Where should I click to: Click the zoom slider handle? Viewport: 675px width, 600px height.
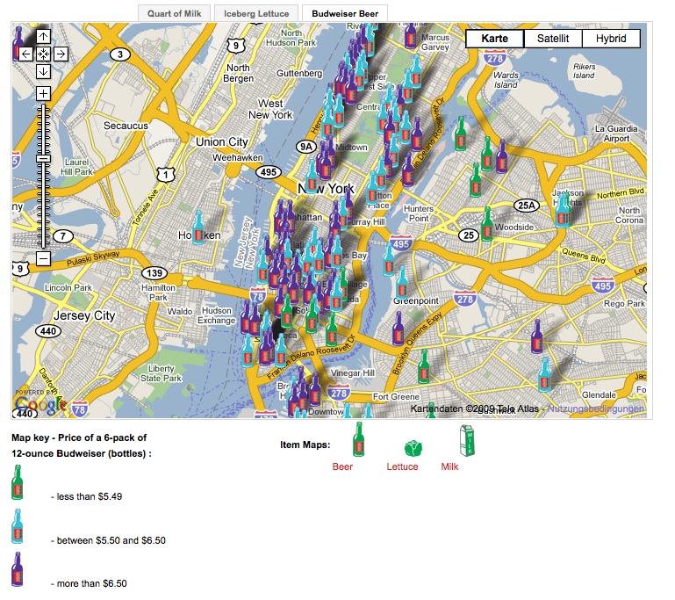tap(43, 158)
